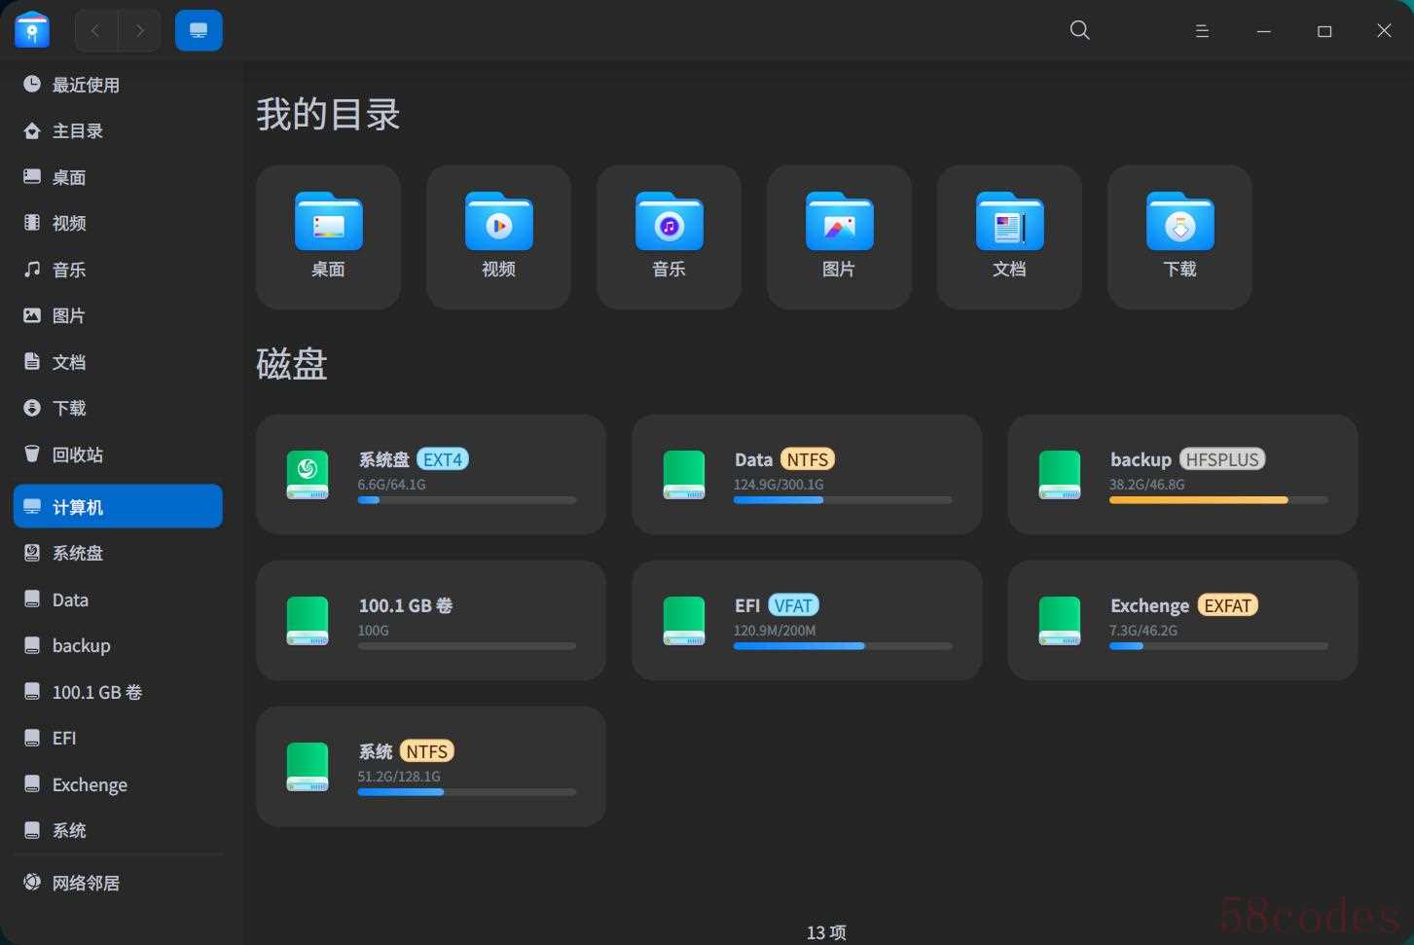This screenshot has height=945, width=1414.
Task: Click the 124.9G/300.1G capacity text
Action: pyautogui.click(x=779, y=484)
